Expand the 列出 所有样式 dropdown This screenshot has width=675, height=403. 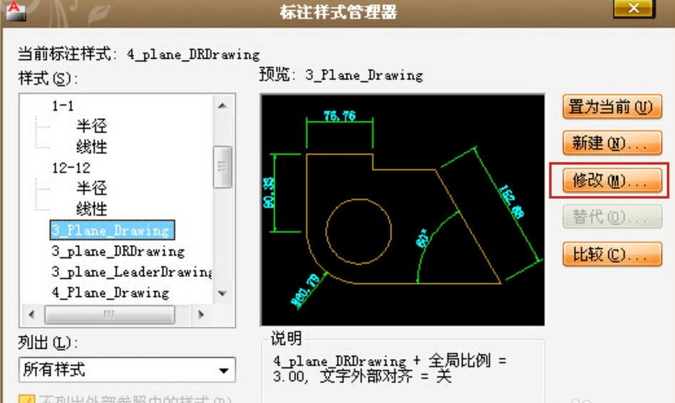tap(225, 370)
